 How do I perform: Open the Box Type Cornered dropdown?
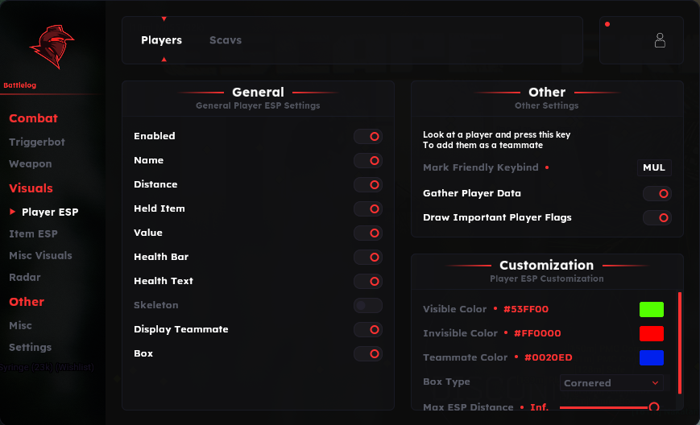coord(611,383)
